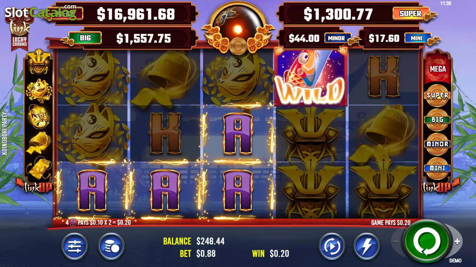Viewport: 476px width, 267px height.
Task: Open the game settings sliders menu
Action: pyautogui.click(x=75, y=246)
